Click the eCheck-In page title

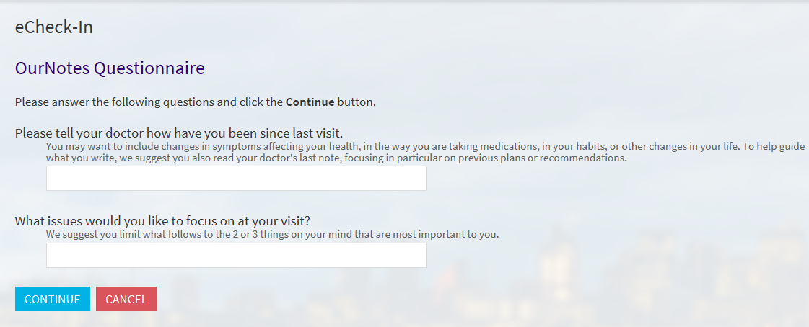click(x=54, y=27)
